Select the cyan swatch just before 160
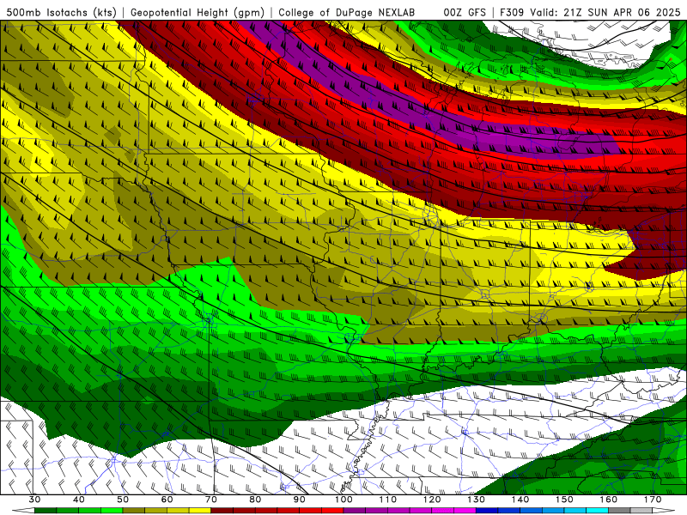Screen dimensions: 687x515 [x=598, y=511]
